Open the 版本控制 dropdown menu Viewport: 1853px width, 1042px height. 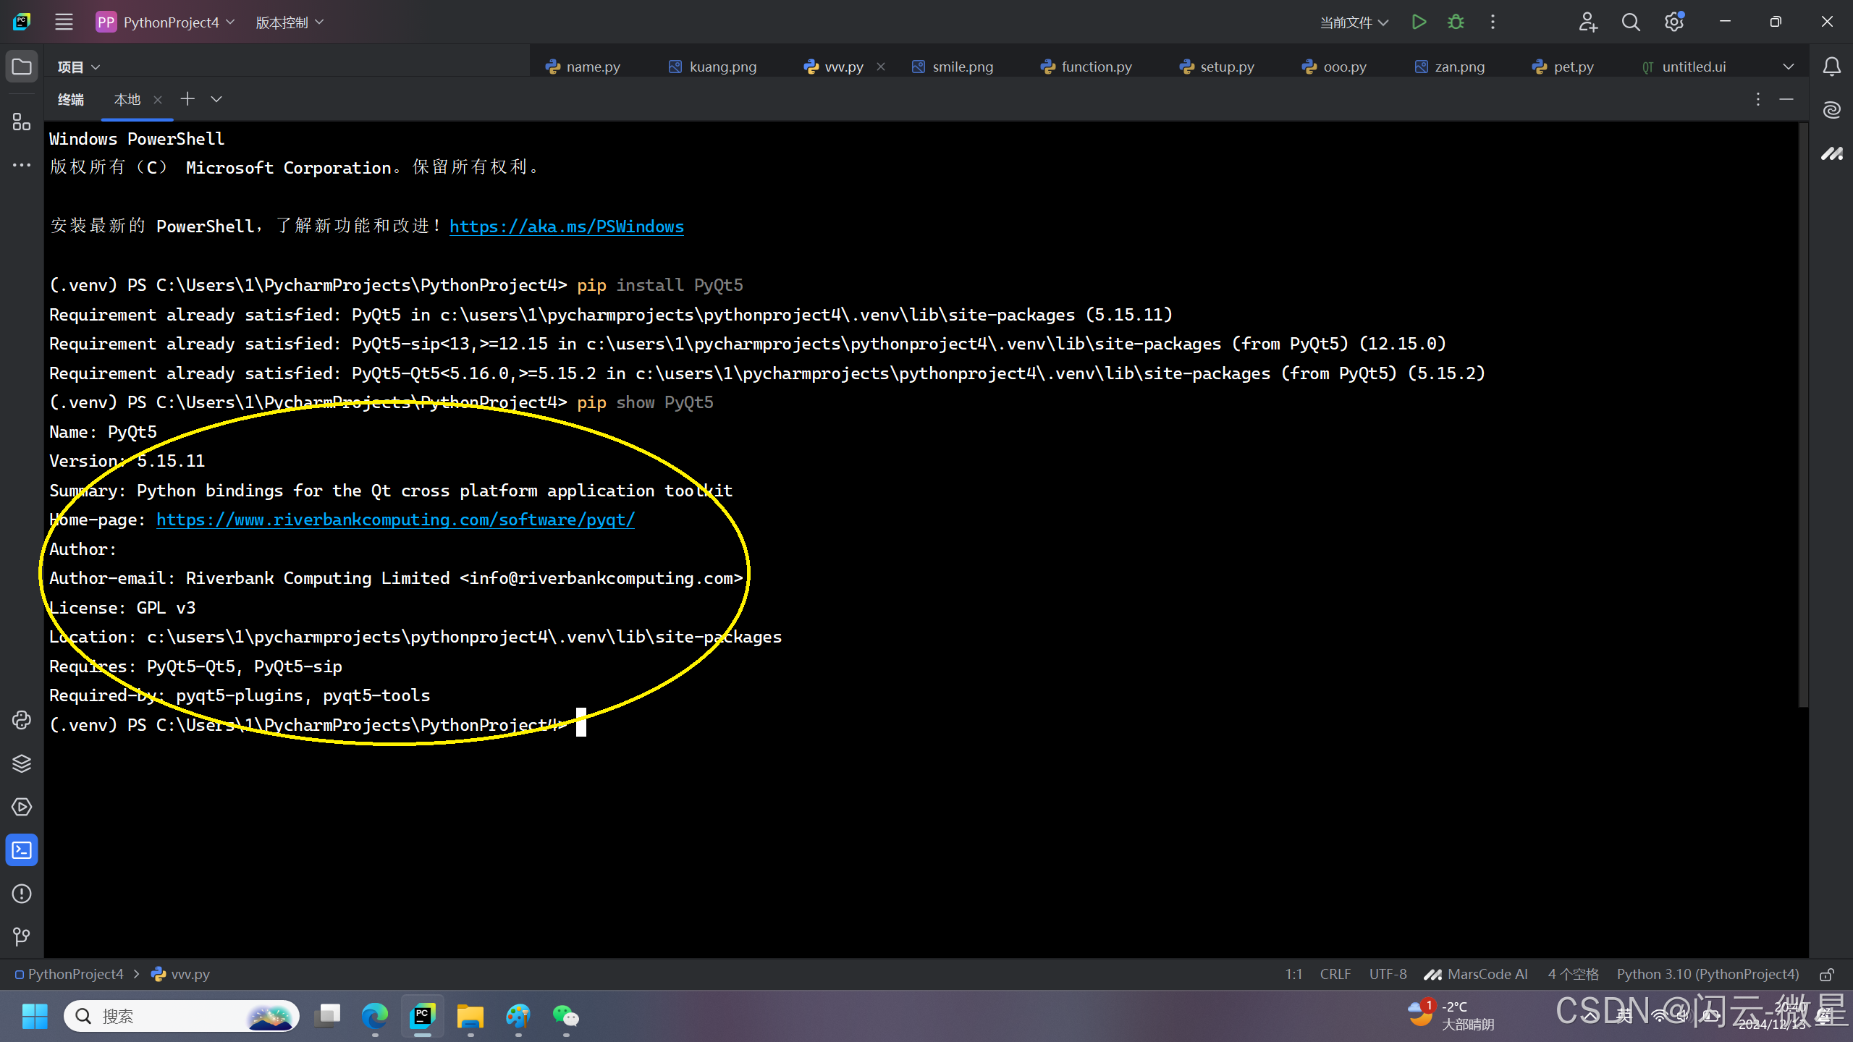tap(290, 22)
